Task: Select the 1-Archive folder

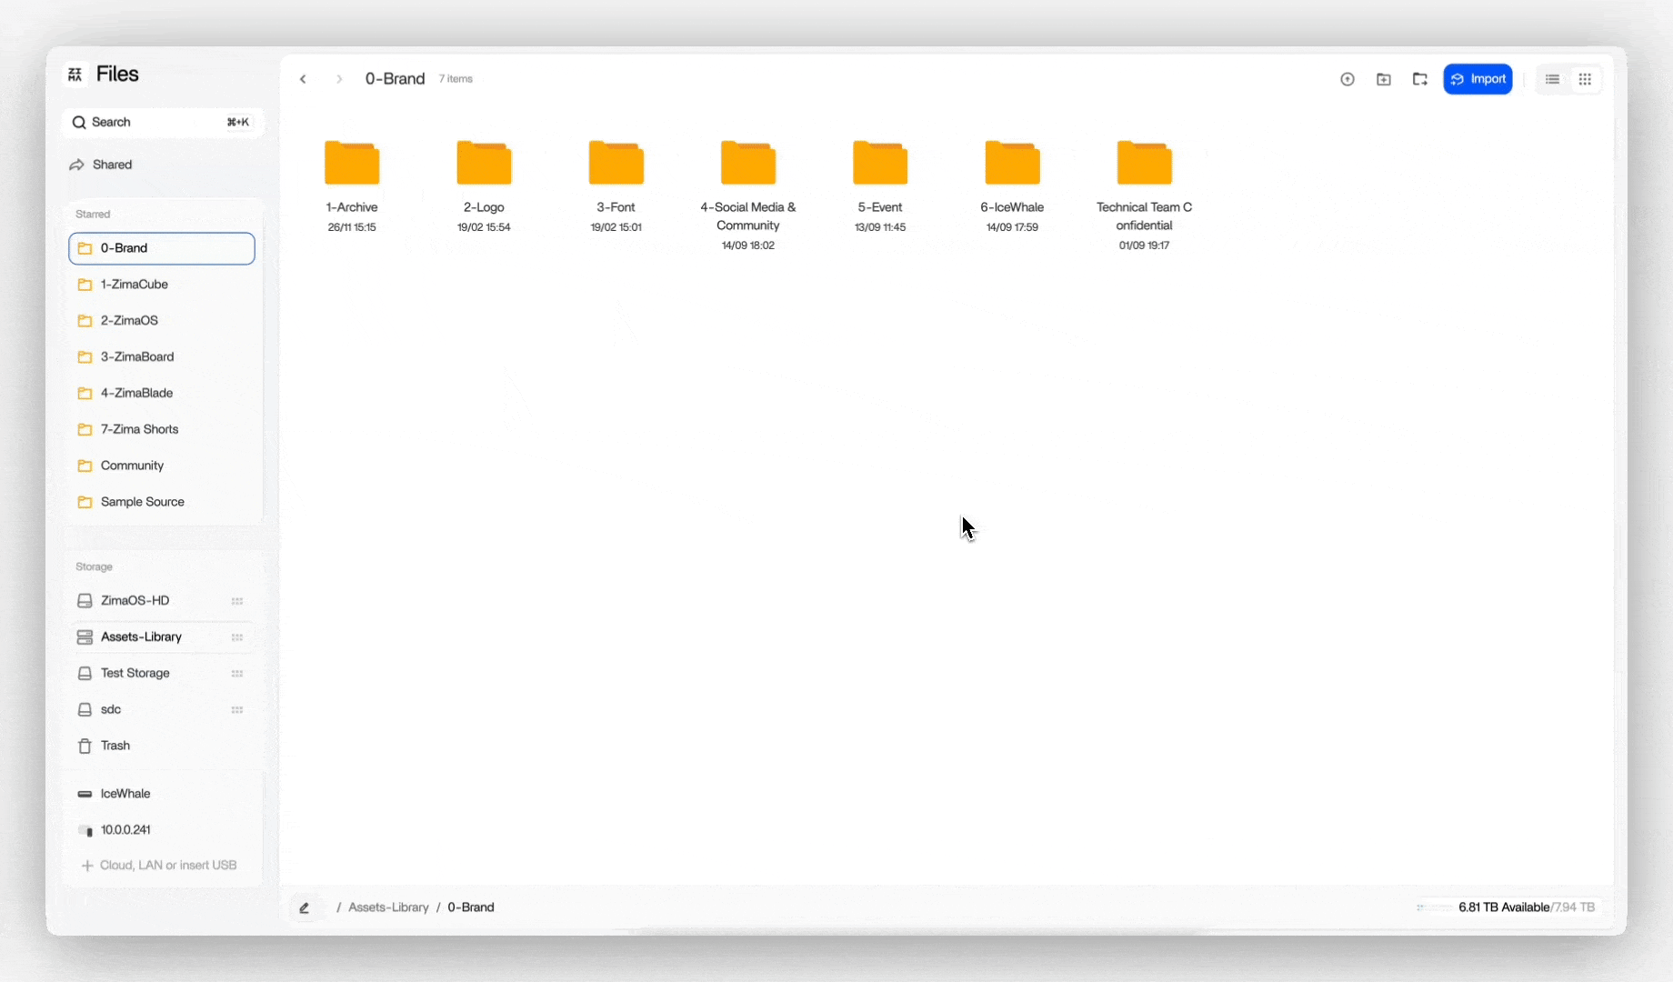Action: (x=352, y=186)
